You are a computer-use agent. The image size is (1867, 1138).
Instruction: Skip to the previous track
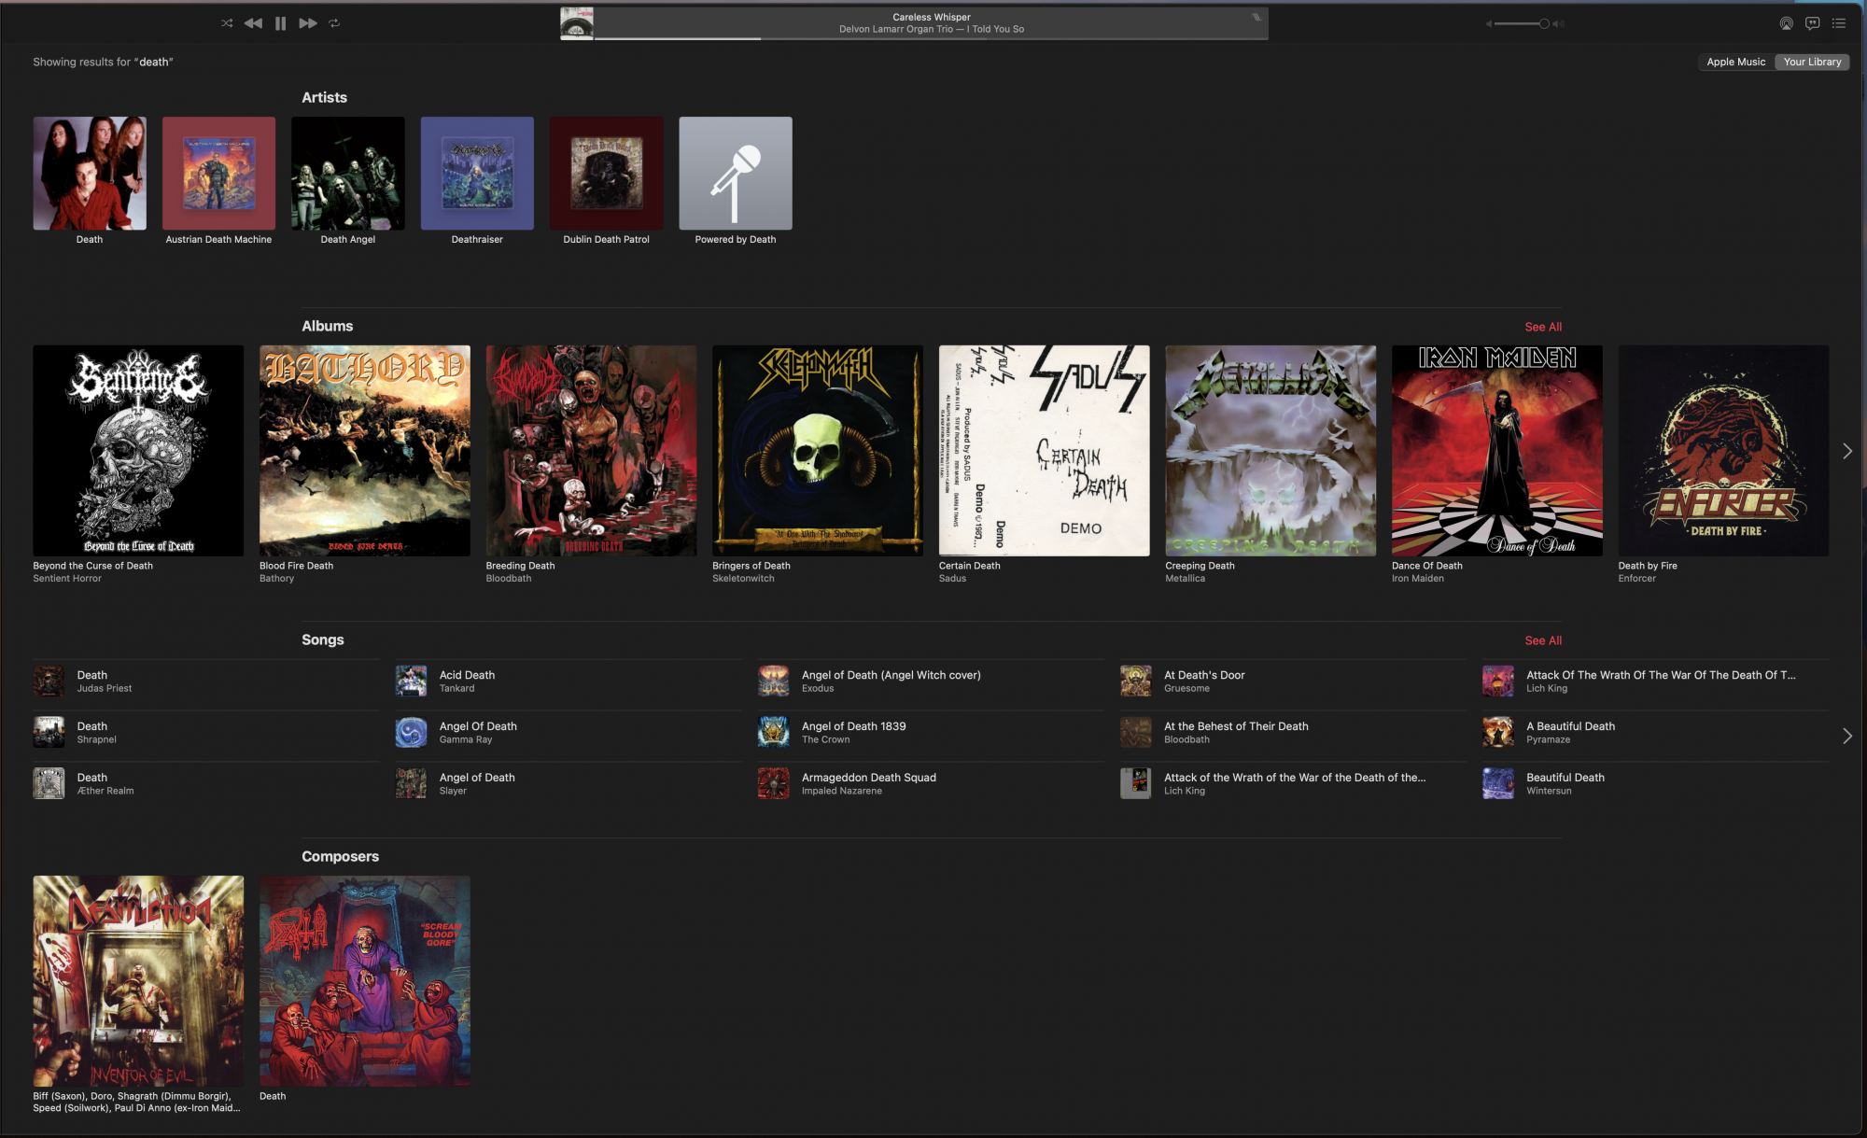[253, 23]
